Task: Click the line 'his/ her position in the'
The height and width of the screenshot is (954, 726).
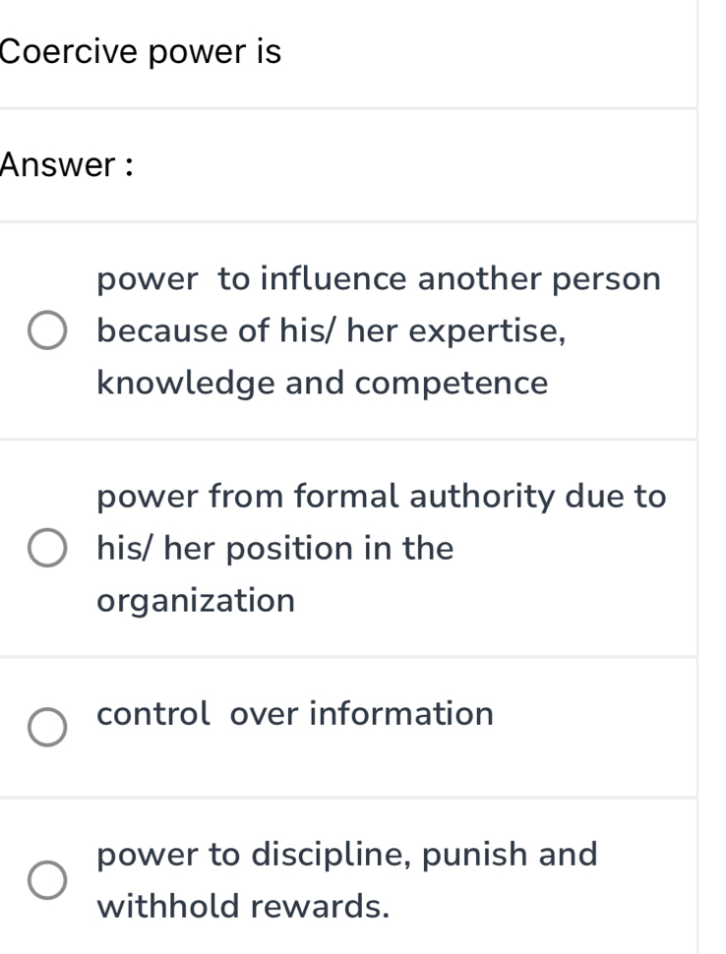Action: point(275,548)
